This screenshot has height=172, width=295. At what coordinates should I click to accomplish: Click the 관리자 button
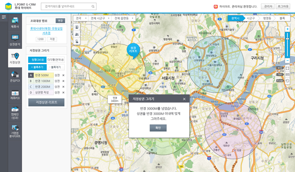[268, 6]
